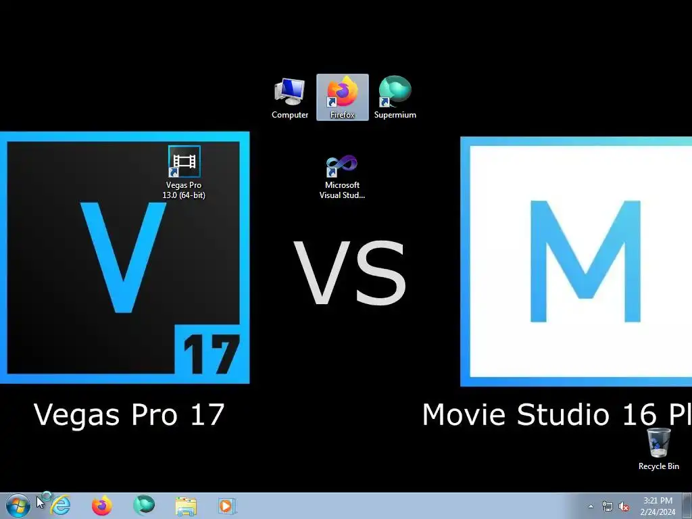Open the network status tray icon

[x=608, y=507]
